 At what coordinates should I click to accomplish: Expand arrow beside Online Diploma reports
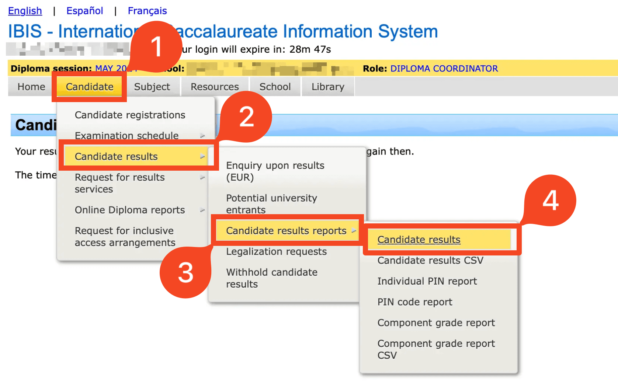click(x=202, y=210)
